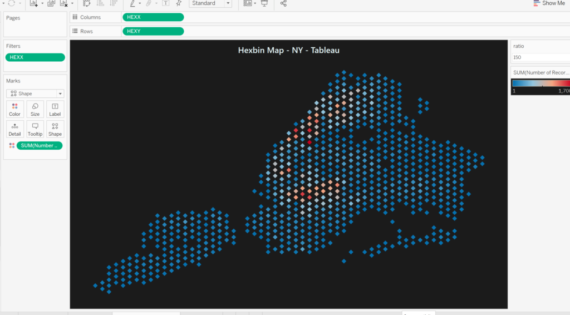Screen dimensions: 570x315
Task: Select the HEXY pill in Rows shelf
Action: pyautogui.click(x=153, y=31)
